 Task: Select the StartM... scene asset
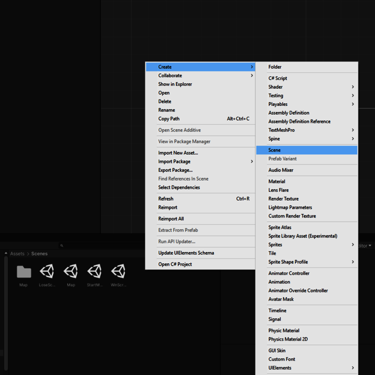95,271
